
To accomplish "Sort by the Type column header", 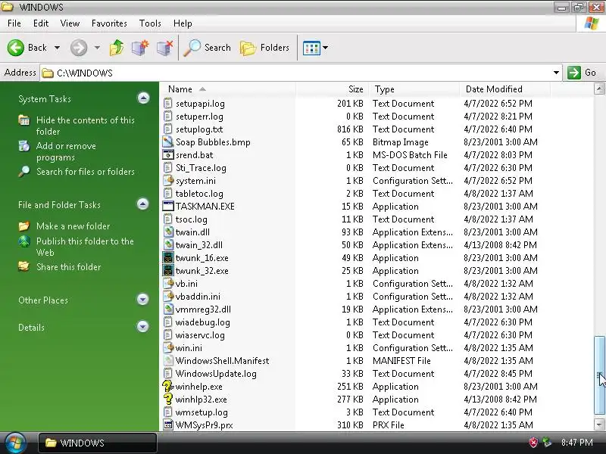I will click(x=414, y=89).
